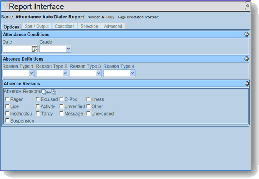The image size is (259, 179).
Task: Check the Illness checkbox
Action: 88,99
